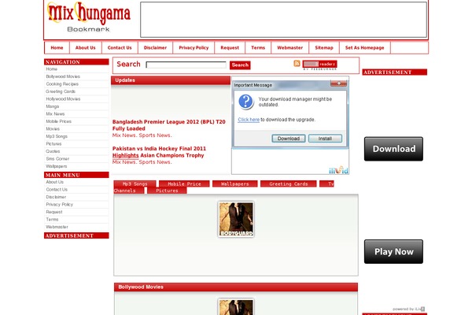Open Sitemap in top menu

(324, 47)
